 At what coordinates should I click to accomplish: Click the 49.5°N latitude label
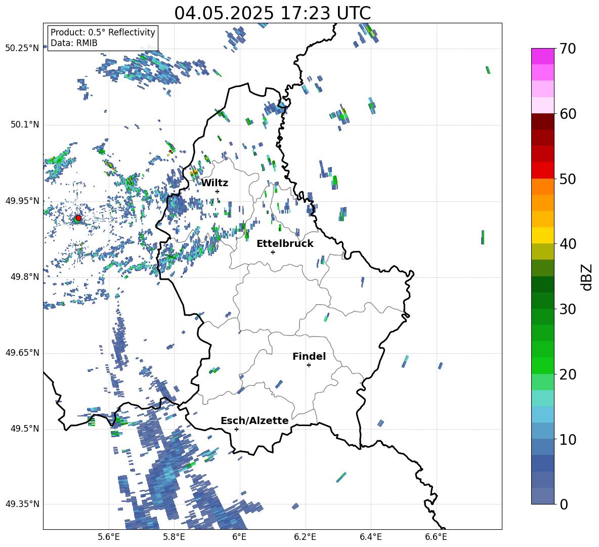tap(25, 429)
